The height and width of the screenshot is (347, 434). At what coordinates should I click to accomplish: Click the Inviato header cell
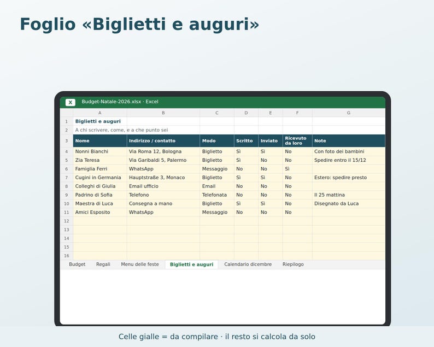[271, 140]
